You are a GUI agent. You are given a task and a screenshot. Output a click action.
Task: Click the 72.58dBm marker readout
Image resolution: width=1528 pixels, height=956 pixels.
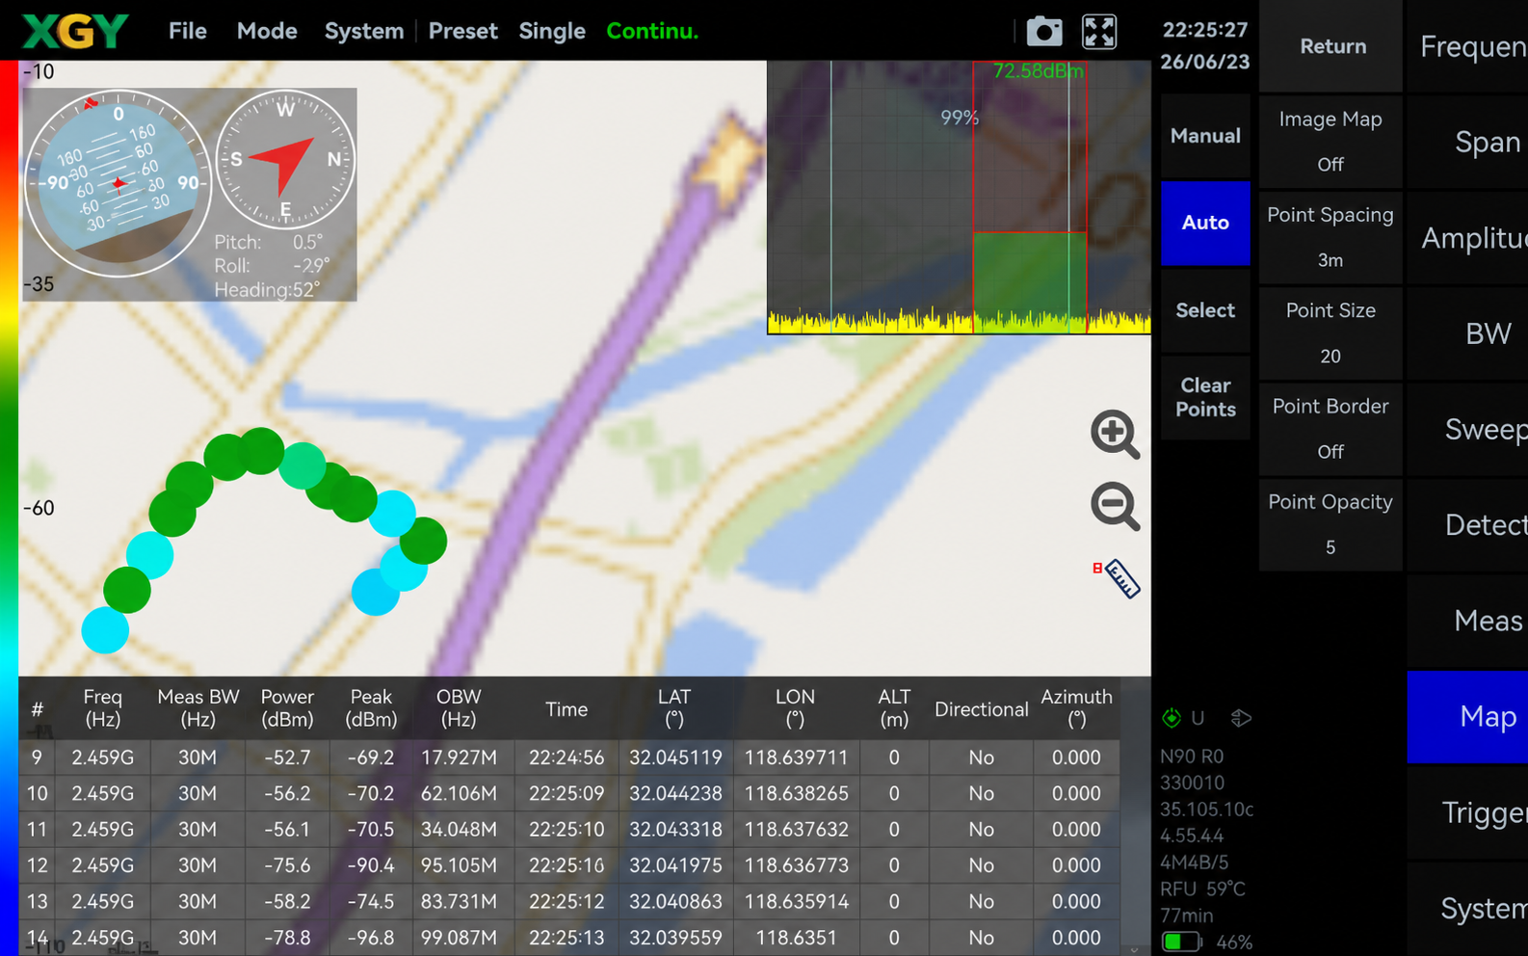(1038, 71)
